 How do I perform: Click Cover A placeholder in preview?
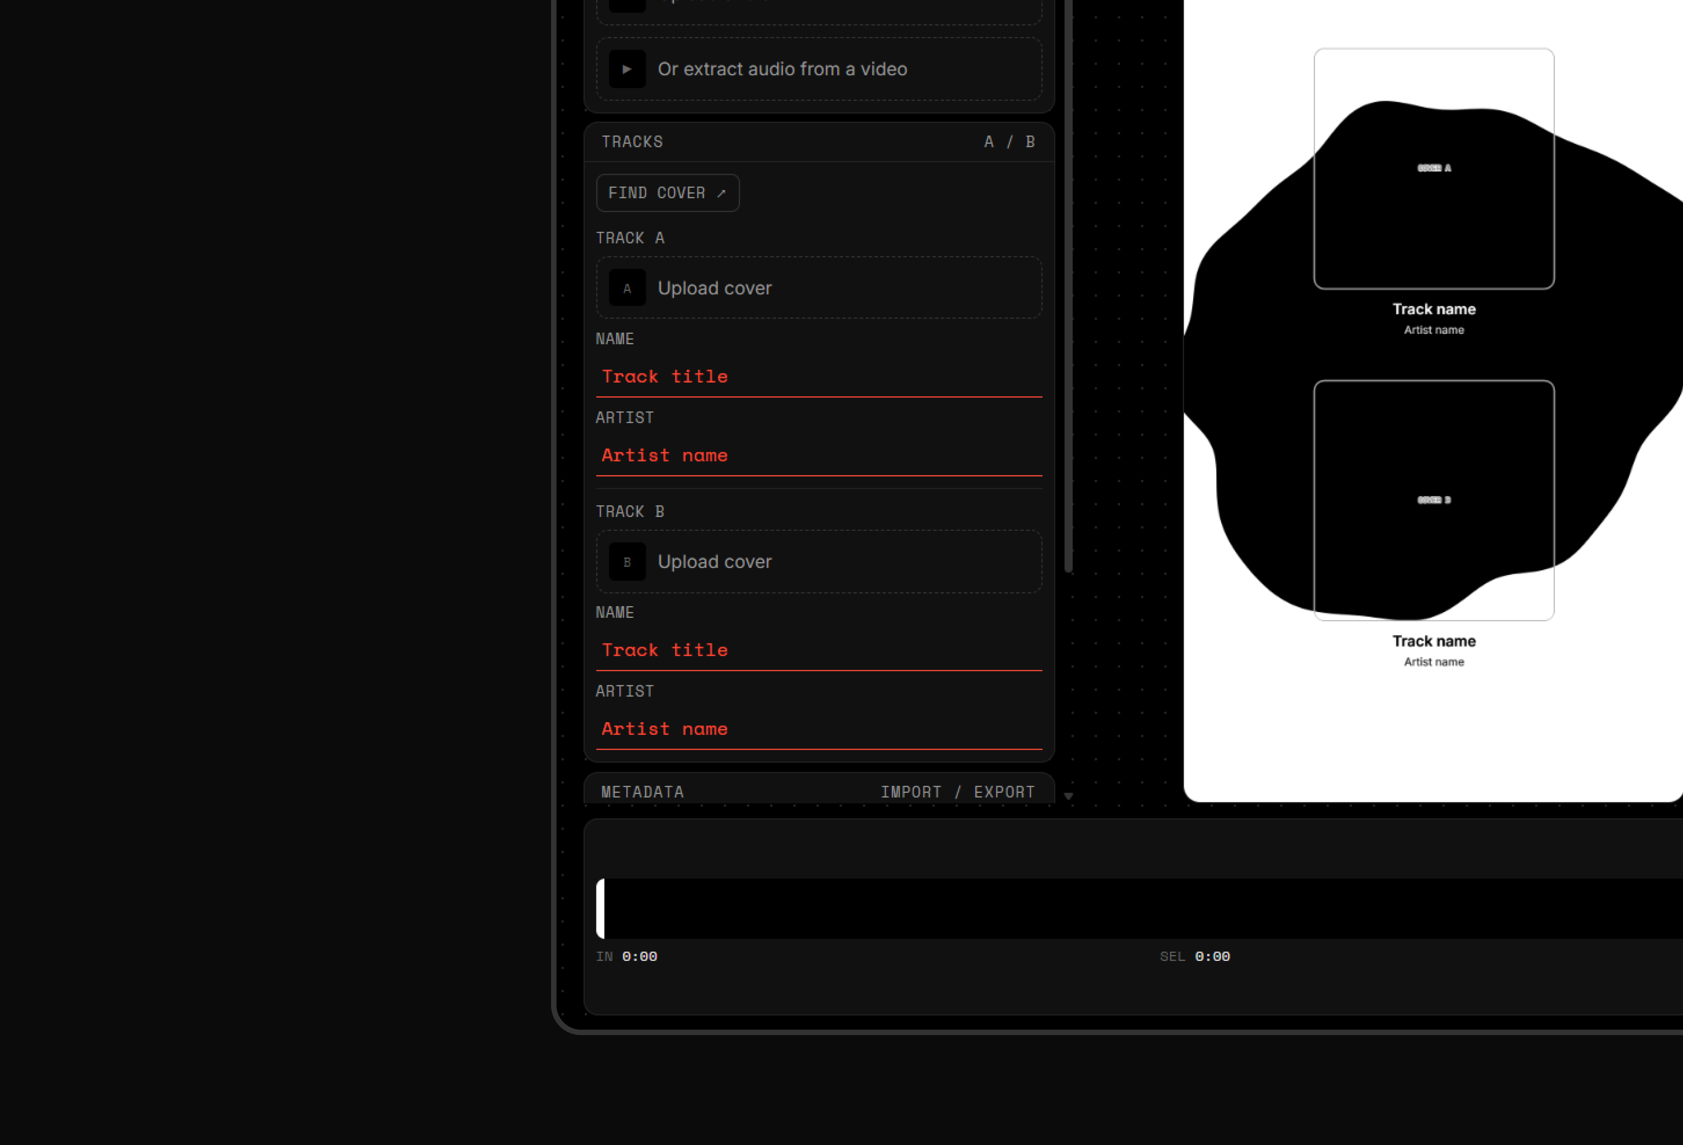click(1434, 169)
